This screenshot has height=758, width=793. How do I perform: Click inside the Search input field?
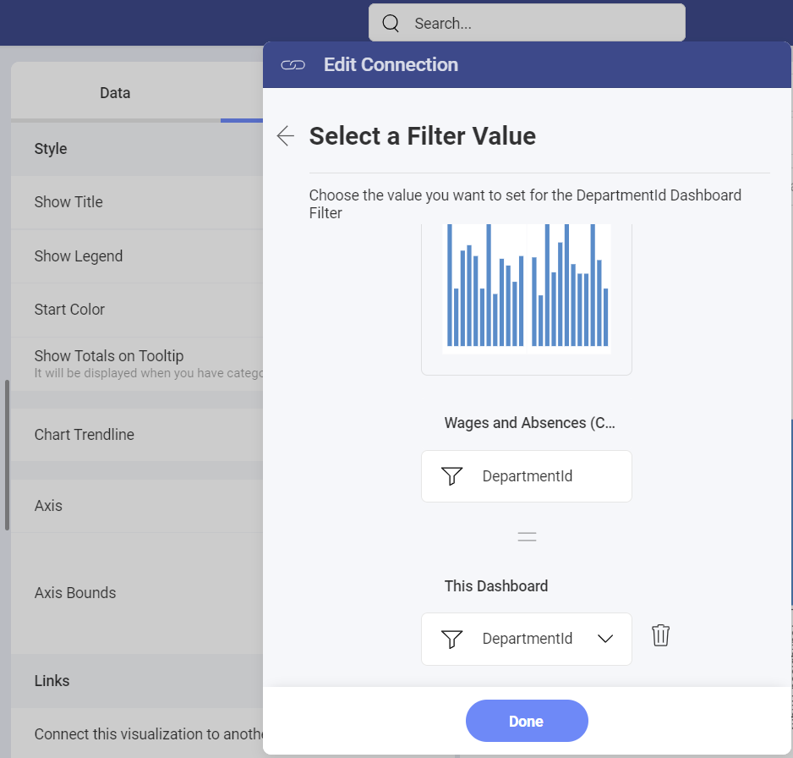pyautogui.click(x=541, y=24)
